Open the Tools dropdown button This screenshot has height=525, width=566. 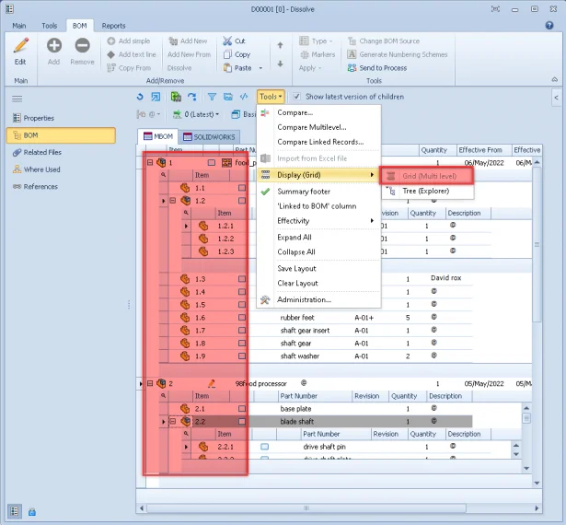(x=271, y=97)
